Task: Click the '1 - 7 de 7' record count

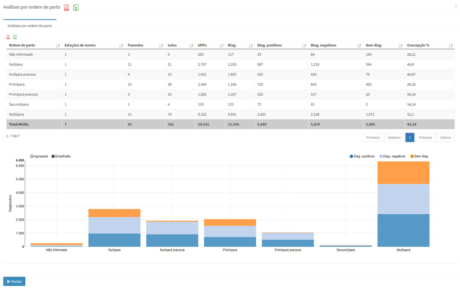Action: (x=13, y=136)
